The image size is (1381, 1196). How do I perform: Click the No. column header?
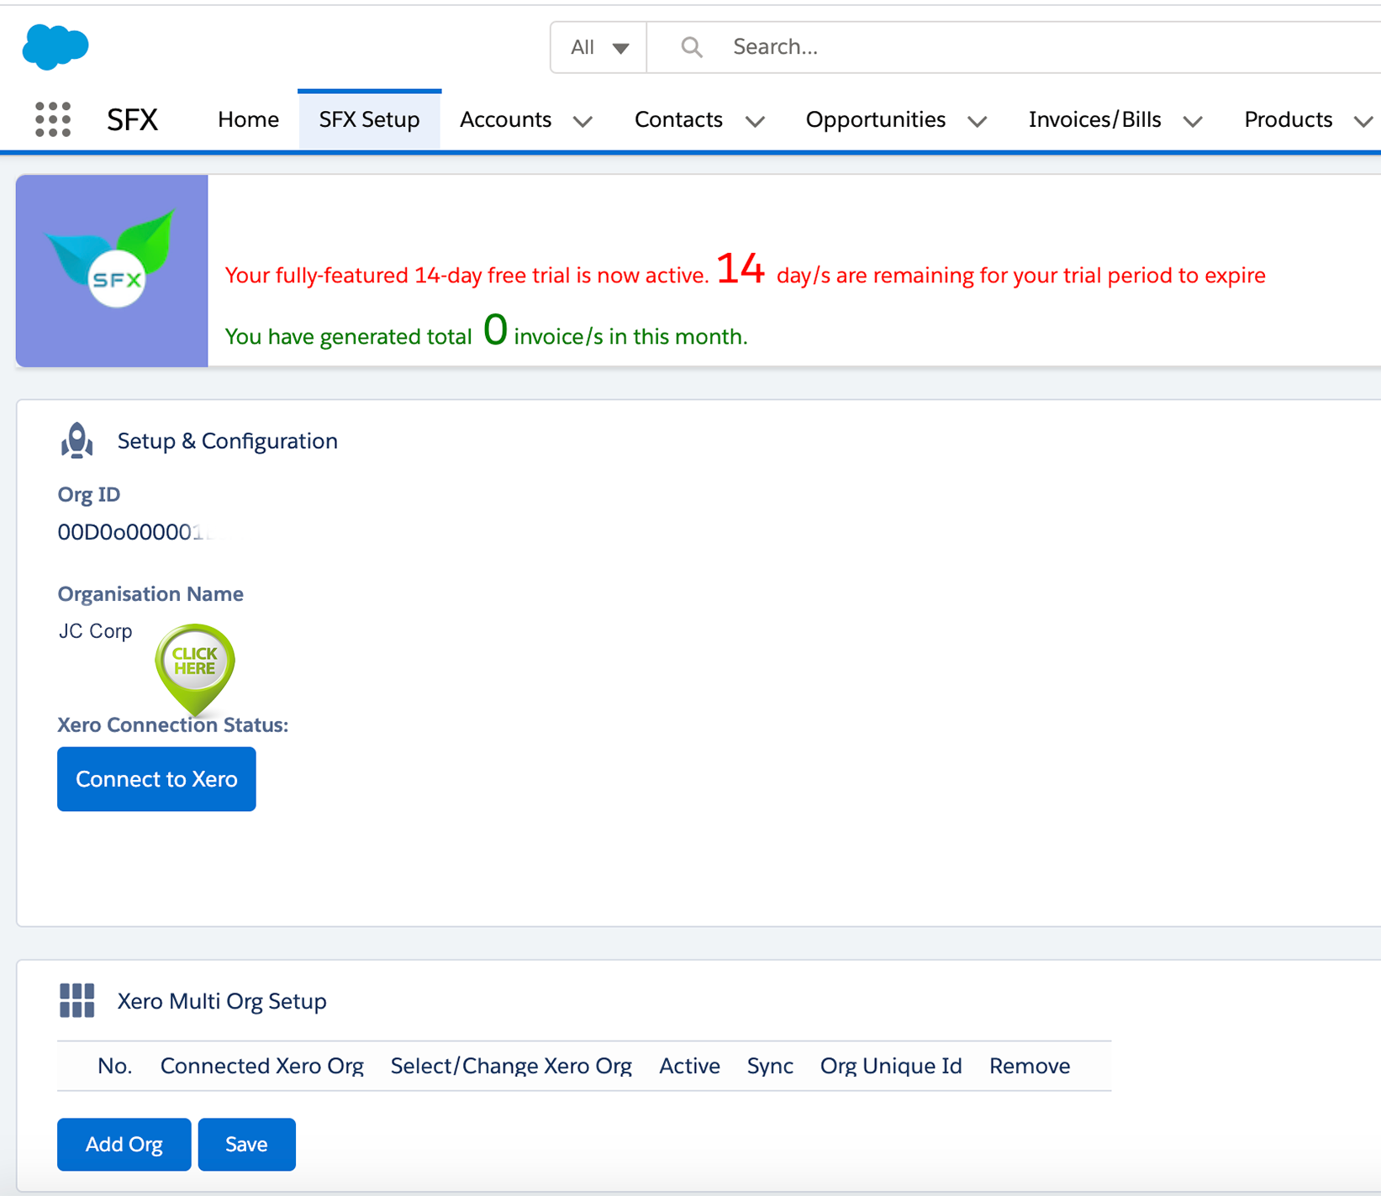tap(114, 1066)
